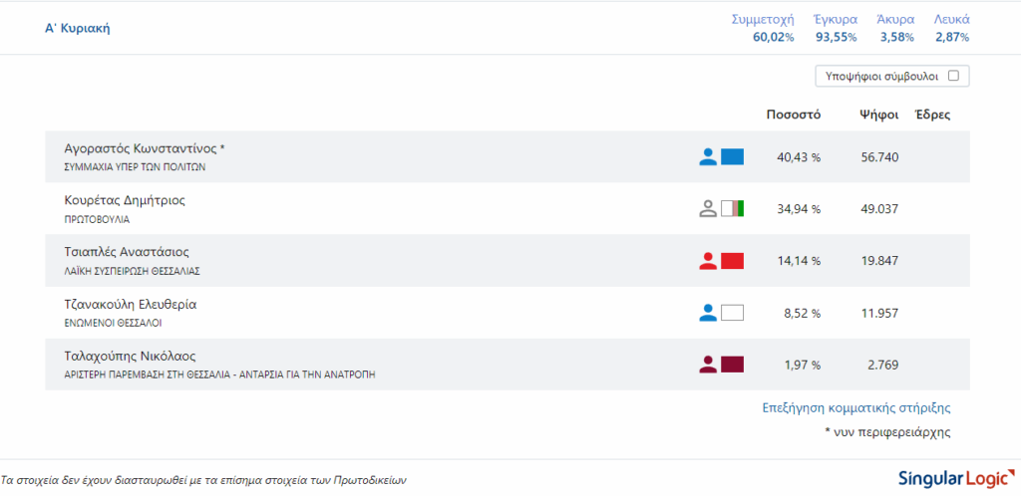Click white party swatch for Τζανακούλη

(733, 313)
